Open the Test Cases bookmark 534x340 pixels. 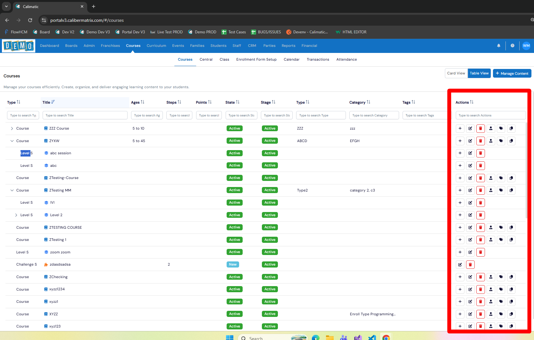(x=234, y=32)
